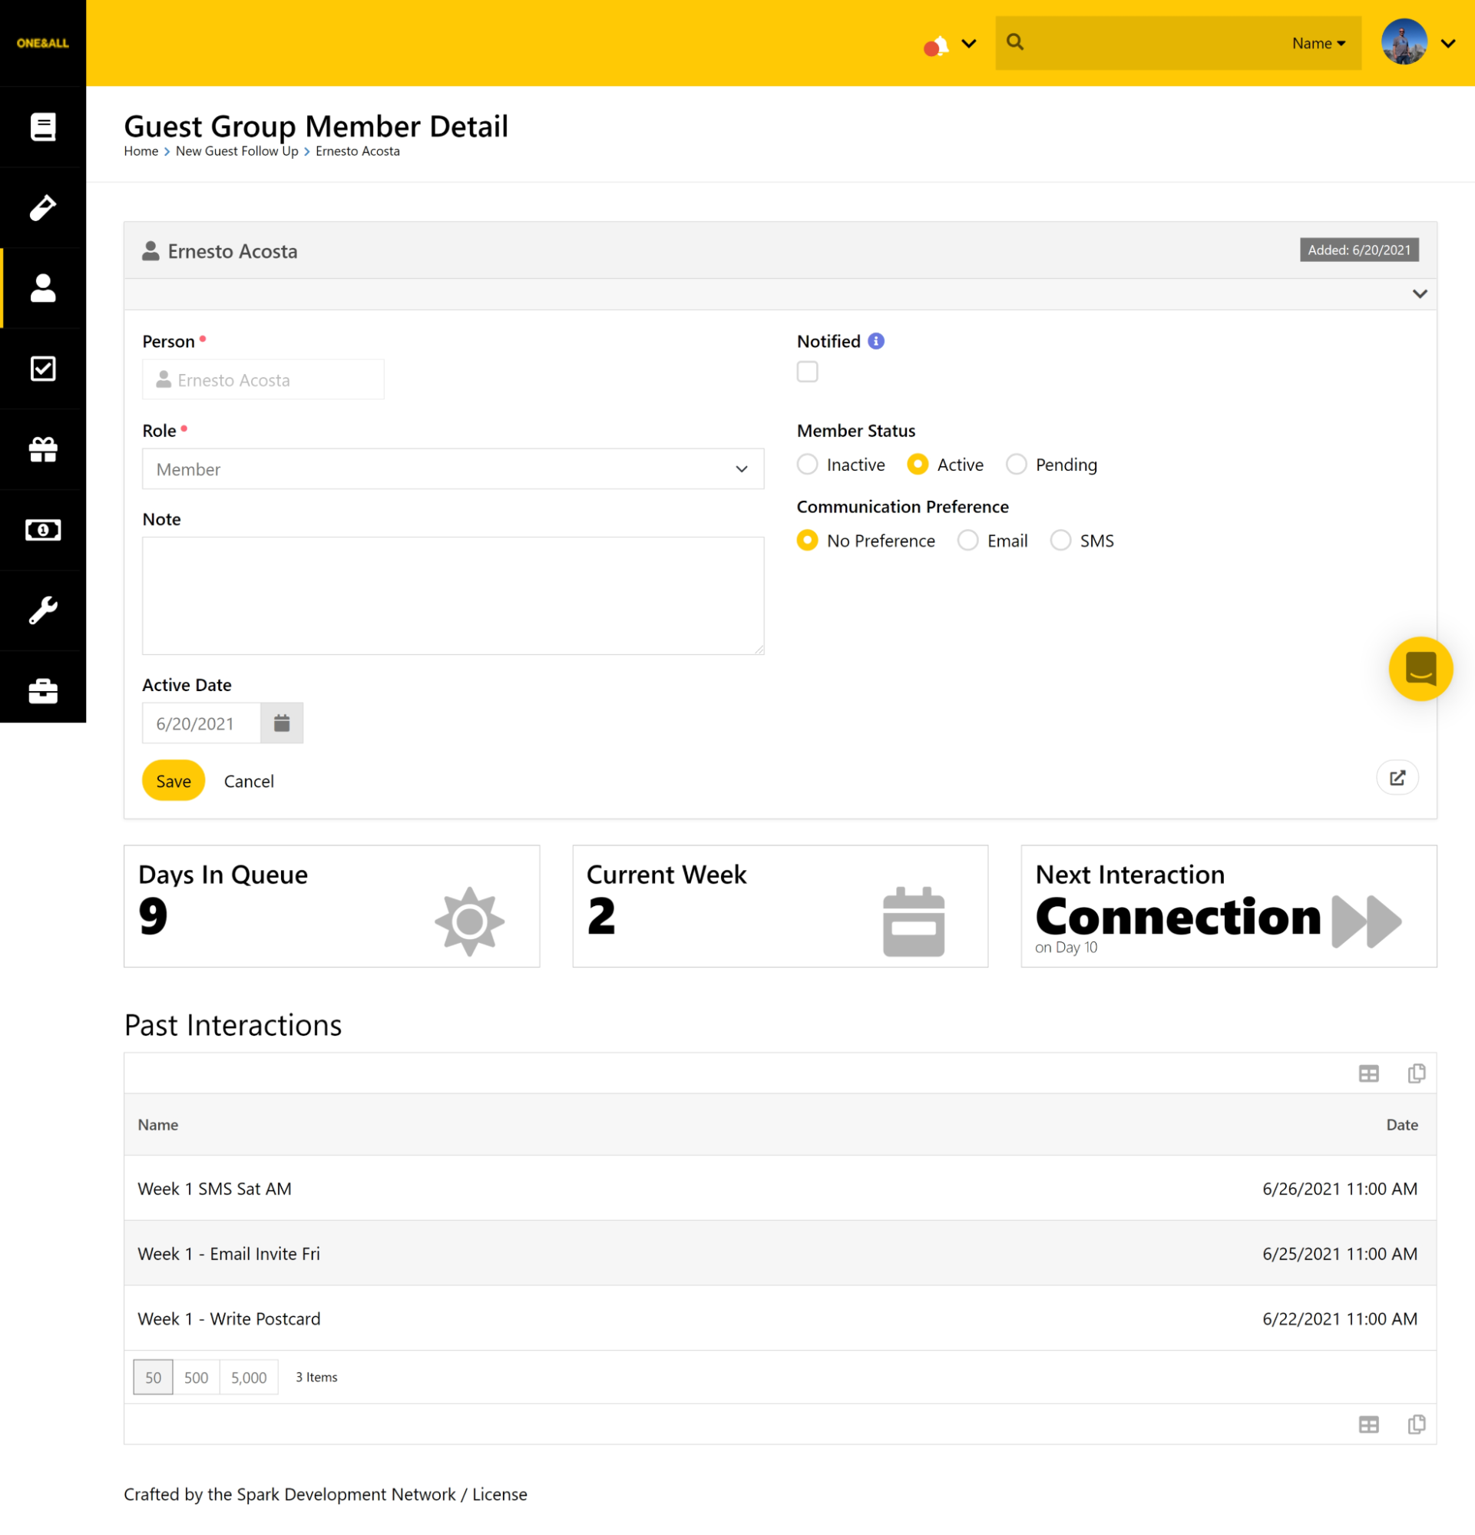The width and height of the screenshot is (1475, 1535).
Task: Click the top grid merge/copy icon
Action: [x=1417, y=1074]
